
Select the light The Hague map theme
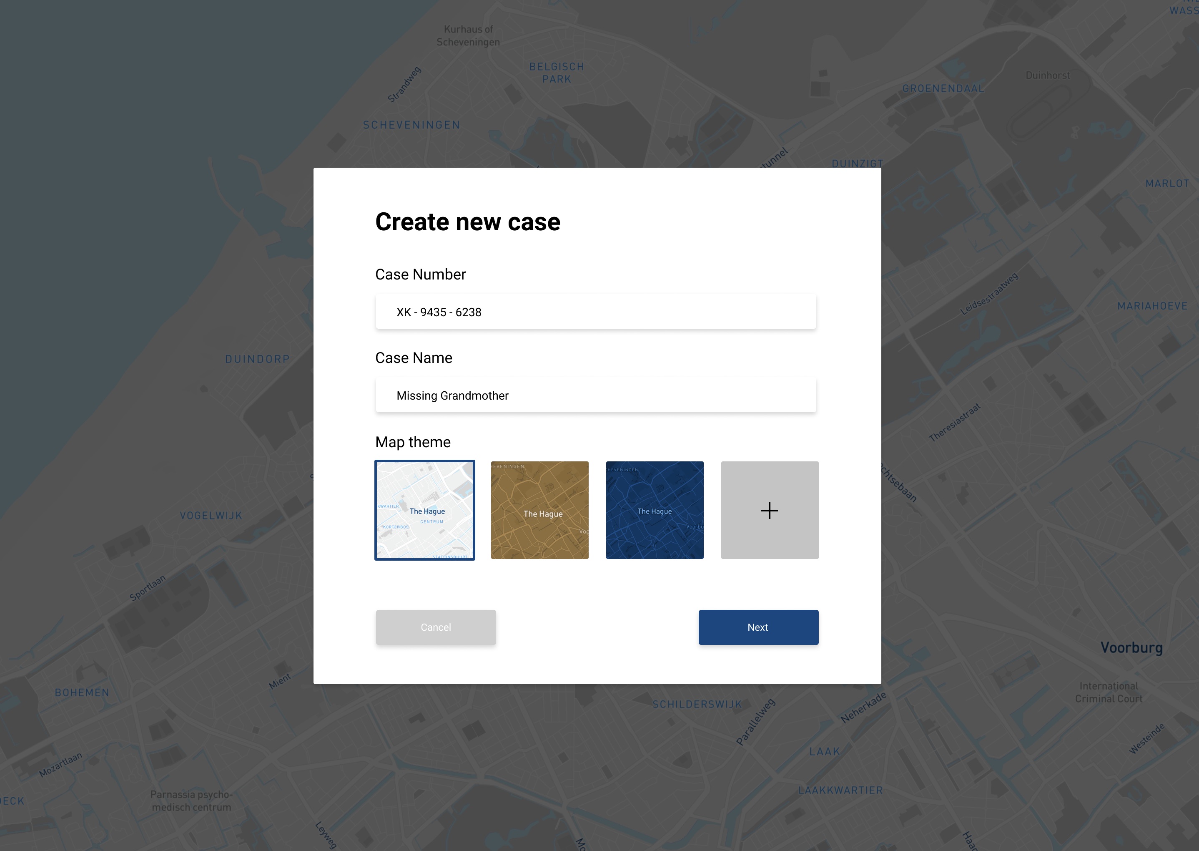coord(425,510)
